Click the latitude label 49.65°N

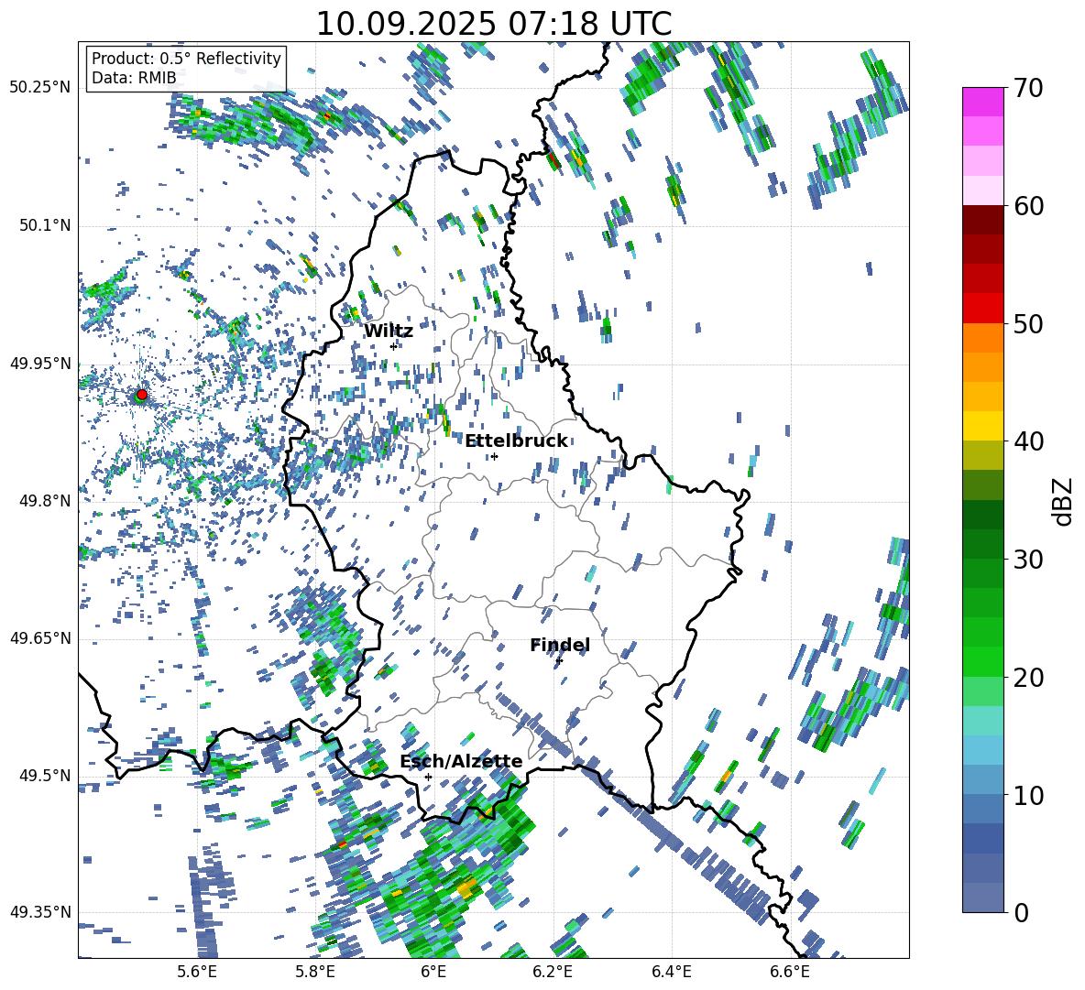tap(40, 637)
